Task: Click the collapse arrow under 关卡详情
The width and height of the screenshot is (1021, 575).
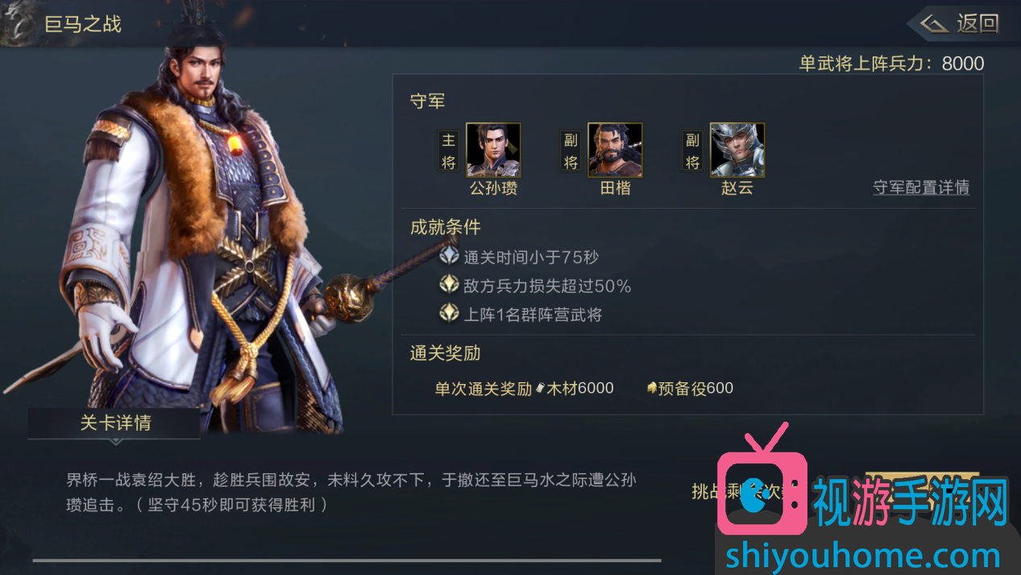Action: click(116, 441)
